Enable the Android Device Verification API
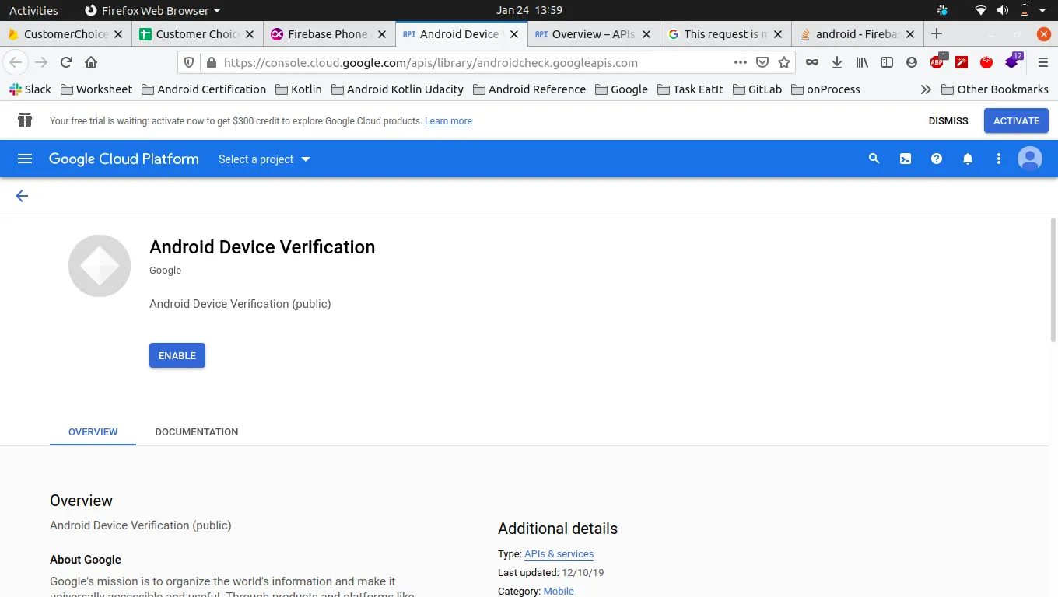Screen dimensions: 1058x597 177,355
